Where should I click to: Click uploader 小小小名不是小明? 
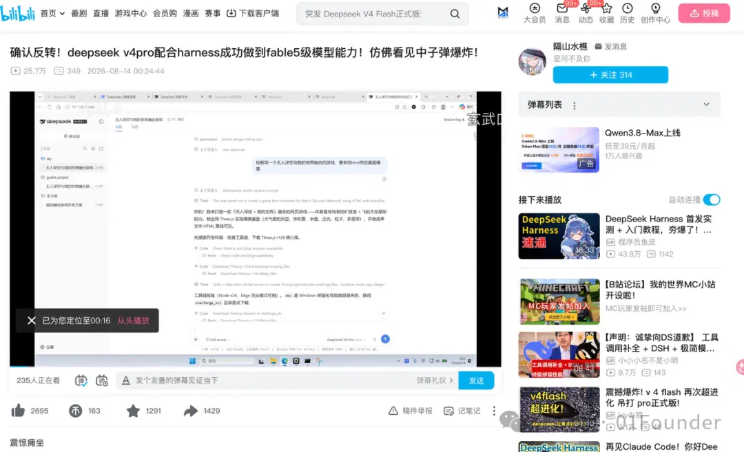(x=648, y=360)
